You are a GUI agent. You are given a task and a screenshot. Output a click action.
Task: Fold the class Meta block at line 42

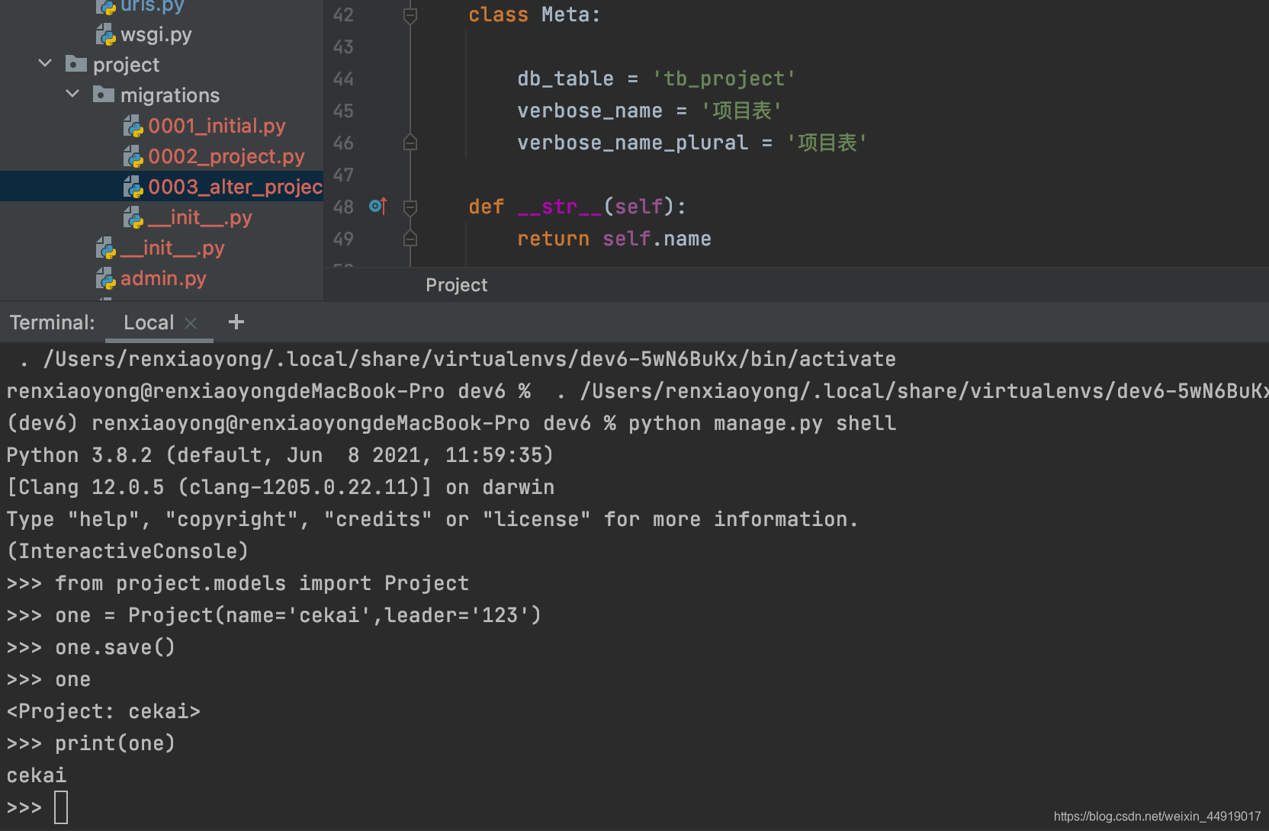[x=410, y=14]
